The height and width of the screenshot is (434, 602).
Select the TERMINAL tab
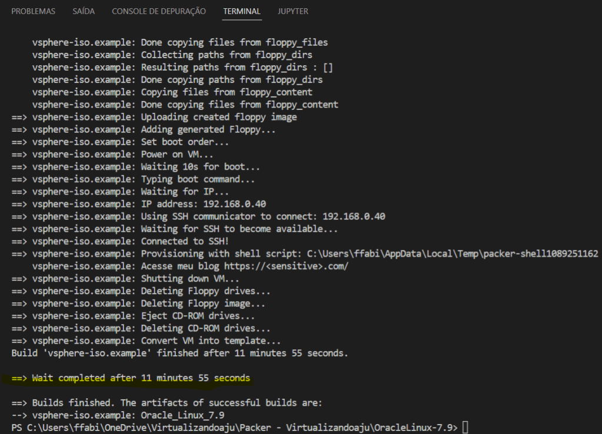coord(242,11)
